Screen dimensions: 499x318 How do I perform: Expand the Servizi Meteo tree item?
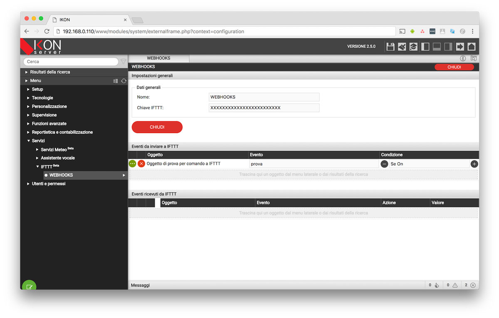[37, 149]
